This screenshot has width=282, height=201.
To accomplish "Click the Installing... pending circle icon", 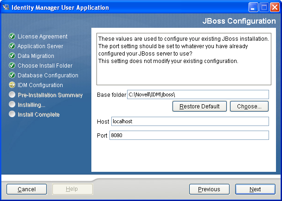I will click(x=12, y=104).
